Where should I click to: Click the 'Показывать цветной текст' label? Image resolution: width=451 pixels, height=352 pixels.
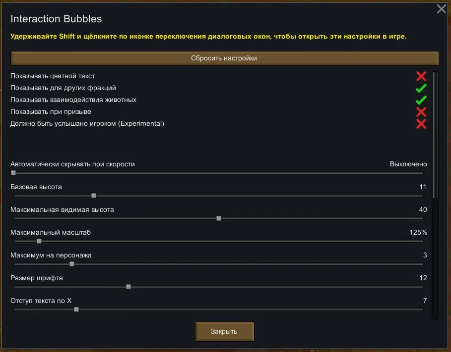53,76
